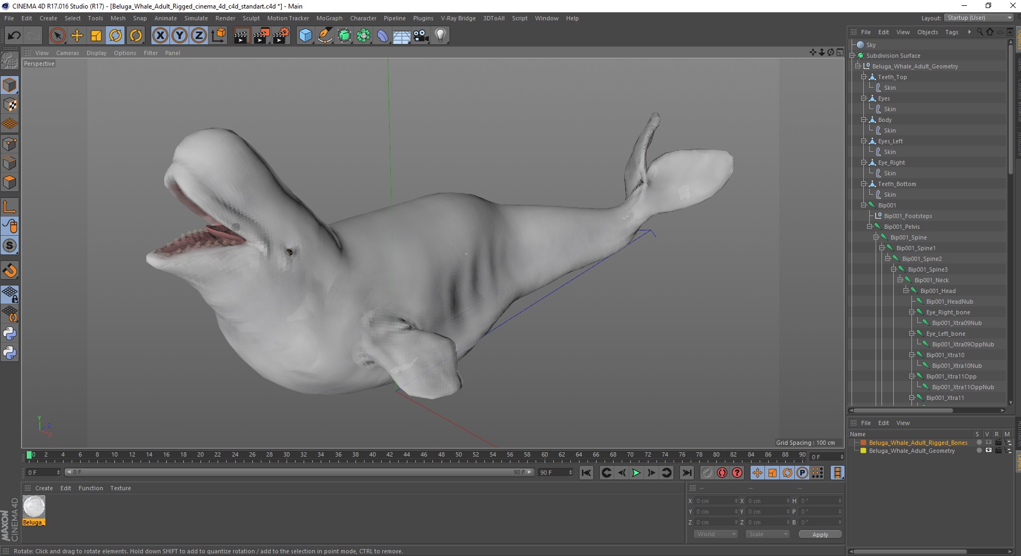This screenshot has height=556, width=1021.
Task: Click the yellow layer color swatch
Action: (863, 451)
